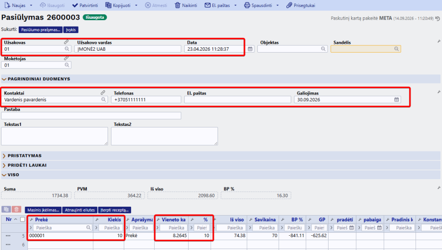Click the red delete rows icon
Viewport: 442px width, 250px height.
point(17,209)
